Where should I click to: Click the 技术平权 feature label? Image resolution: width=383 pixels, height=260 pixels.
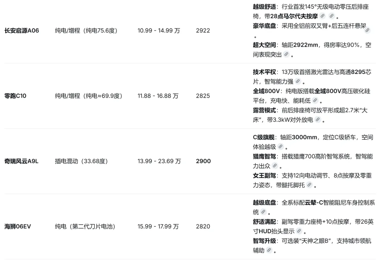[264, 72]
